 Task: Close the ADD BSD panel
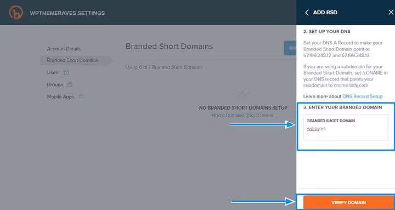(391, 13)
